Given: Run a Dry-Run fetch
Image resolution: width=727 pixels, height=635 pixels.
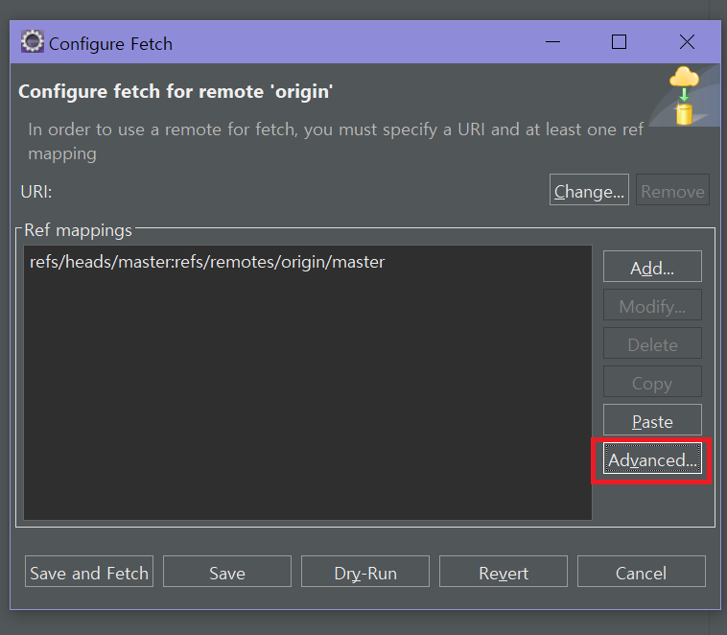Looking at the screenshot, I should (365, 572).
